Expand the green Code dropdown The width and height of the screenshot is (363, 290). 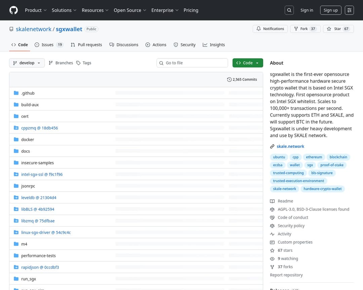tap(248, 63)
